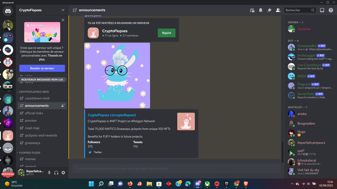The height and width of the screenshot is (189, 337).
Task: Jump to NOUVEAUX MESSAGES NON LUS pill
Action: coord(42,80)
